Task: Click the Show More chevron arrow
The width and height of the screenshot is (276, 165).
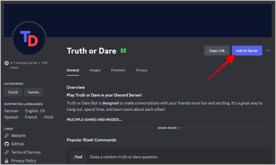Action: [x=179, y=128]
